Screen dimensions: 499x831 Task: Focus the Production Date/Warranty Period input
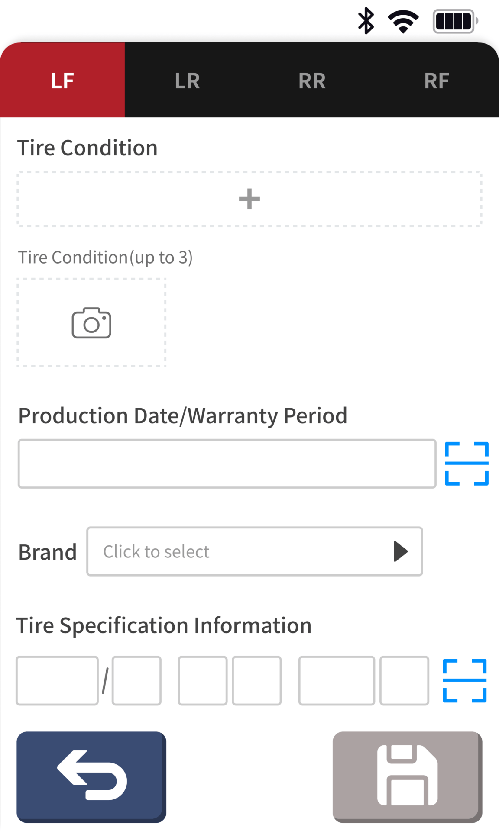(227, 464)
